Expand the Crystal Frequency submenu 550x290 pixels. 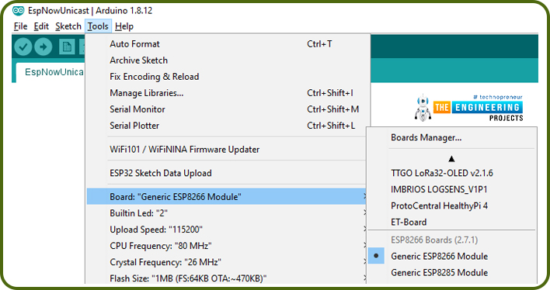[x=227, y=262]
